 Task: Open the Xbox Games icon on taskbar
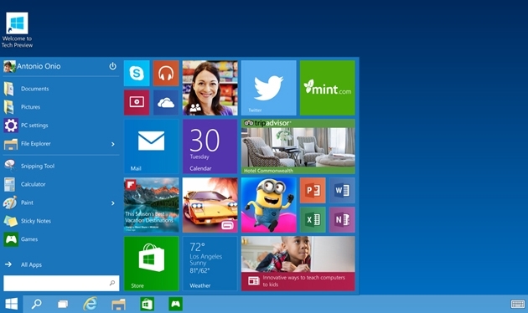pyautogui.click(x=175, y=305)
